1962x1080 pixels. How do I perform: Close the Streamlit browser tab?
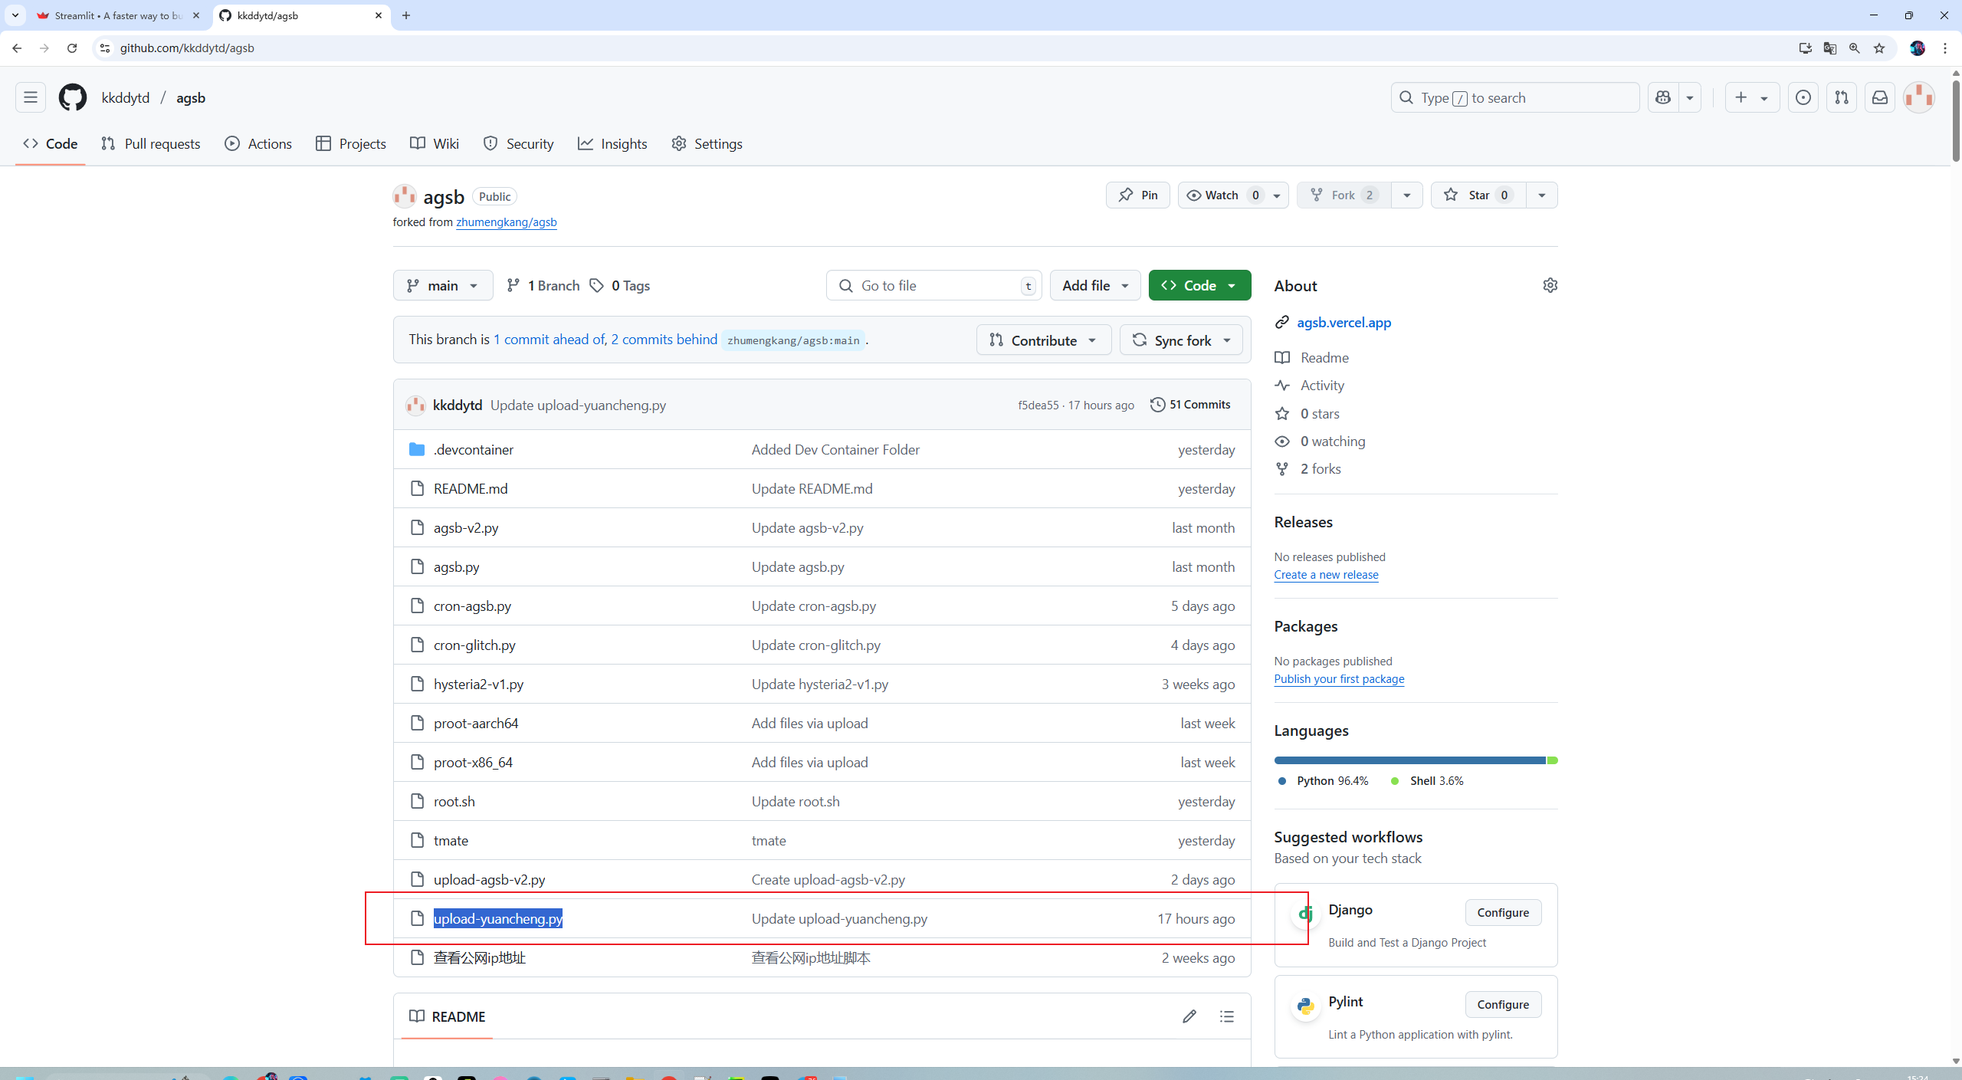[196, 15]
